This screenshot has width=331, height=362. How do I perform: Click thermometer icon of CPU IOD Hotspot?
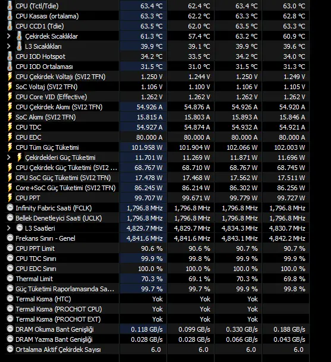pos(10,56)
